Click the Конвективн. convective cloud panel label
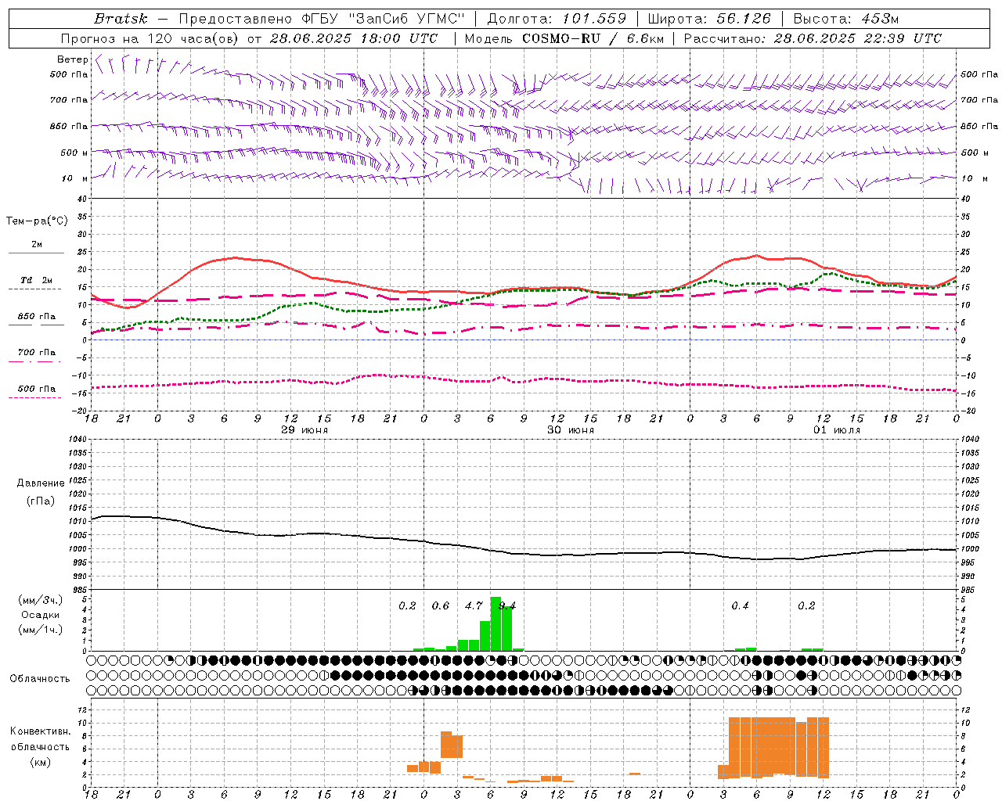Screen dimensions: 1002x801 40,731
